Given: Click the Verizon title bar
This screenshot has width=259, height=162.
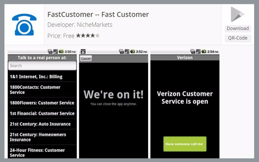Looking at the screenshot, I should tap(185, 58).
